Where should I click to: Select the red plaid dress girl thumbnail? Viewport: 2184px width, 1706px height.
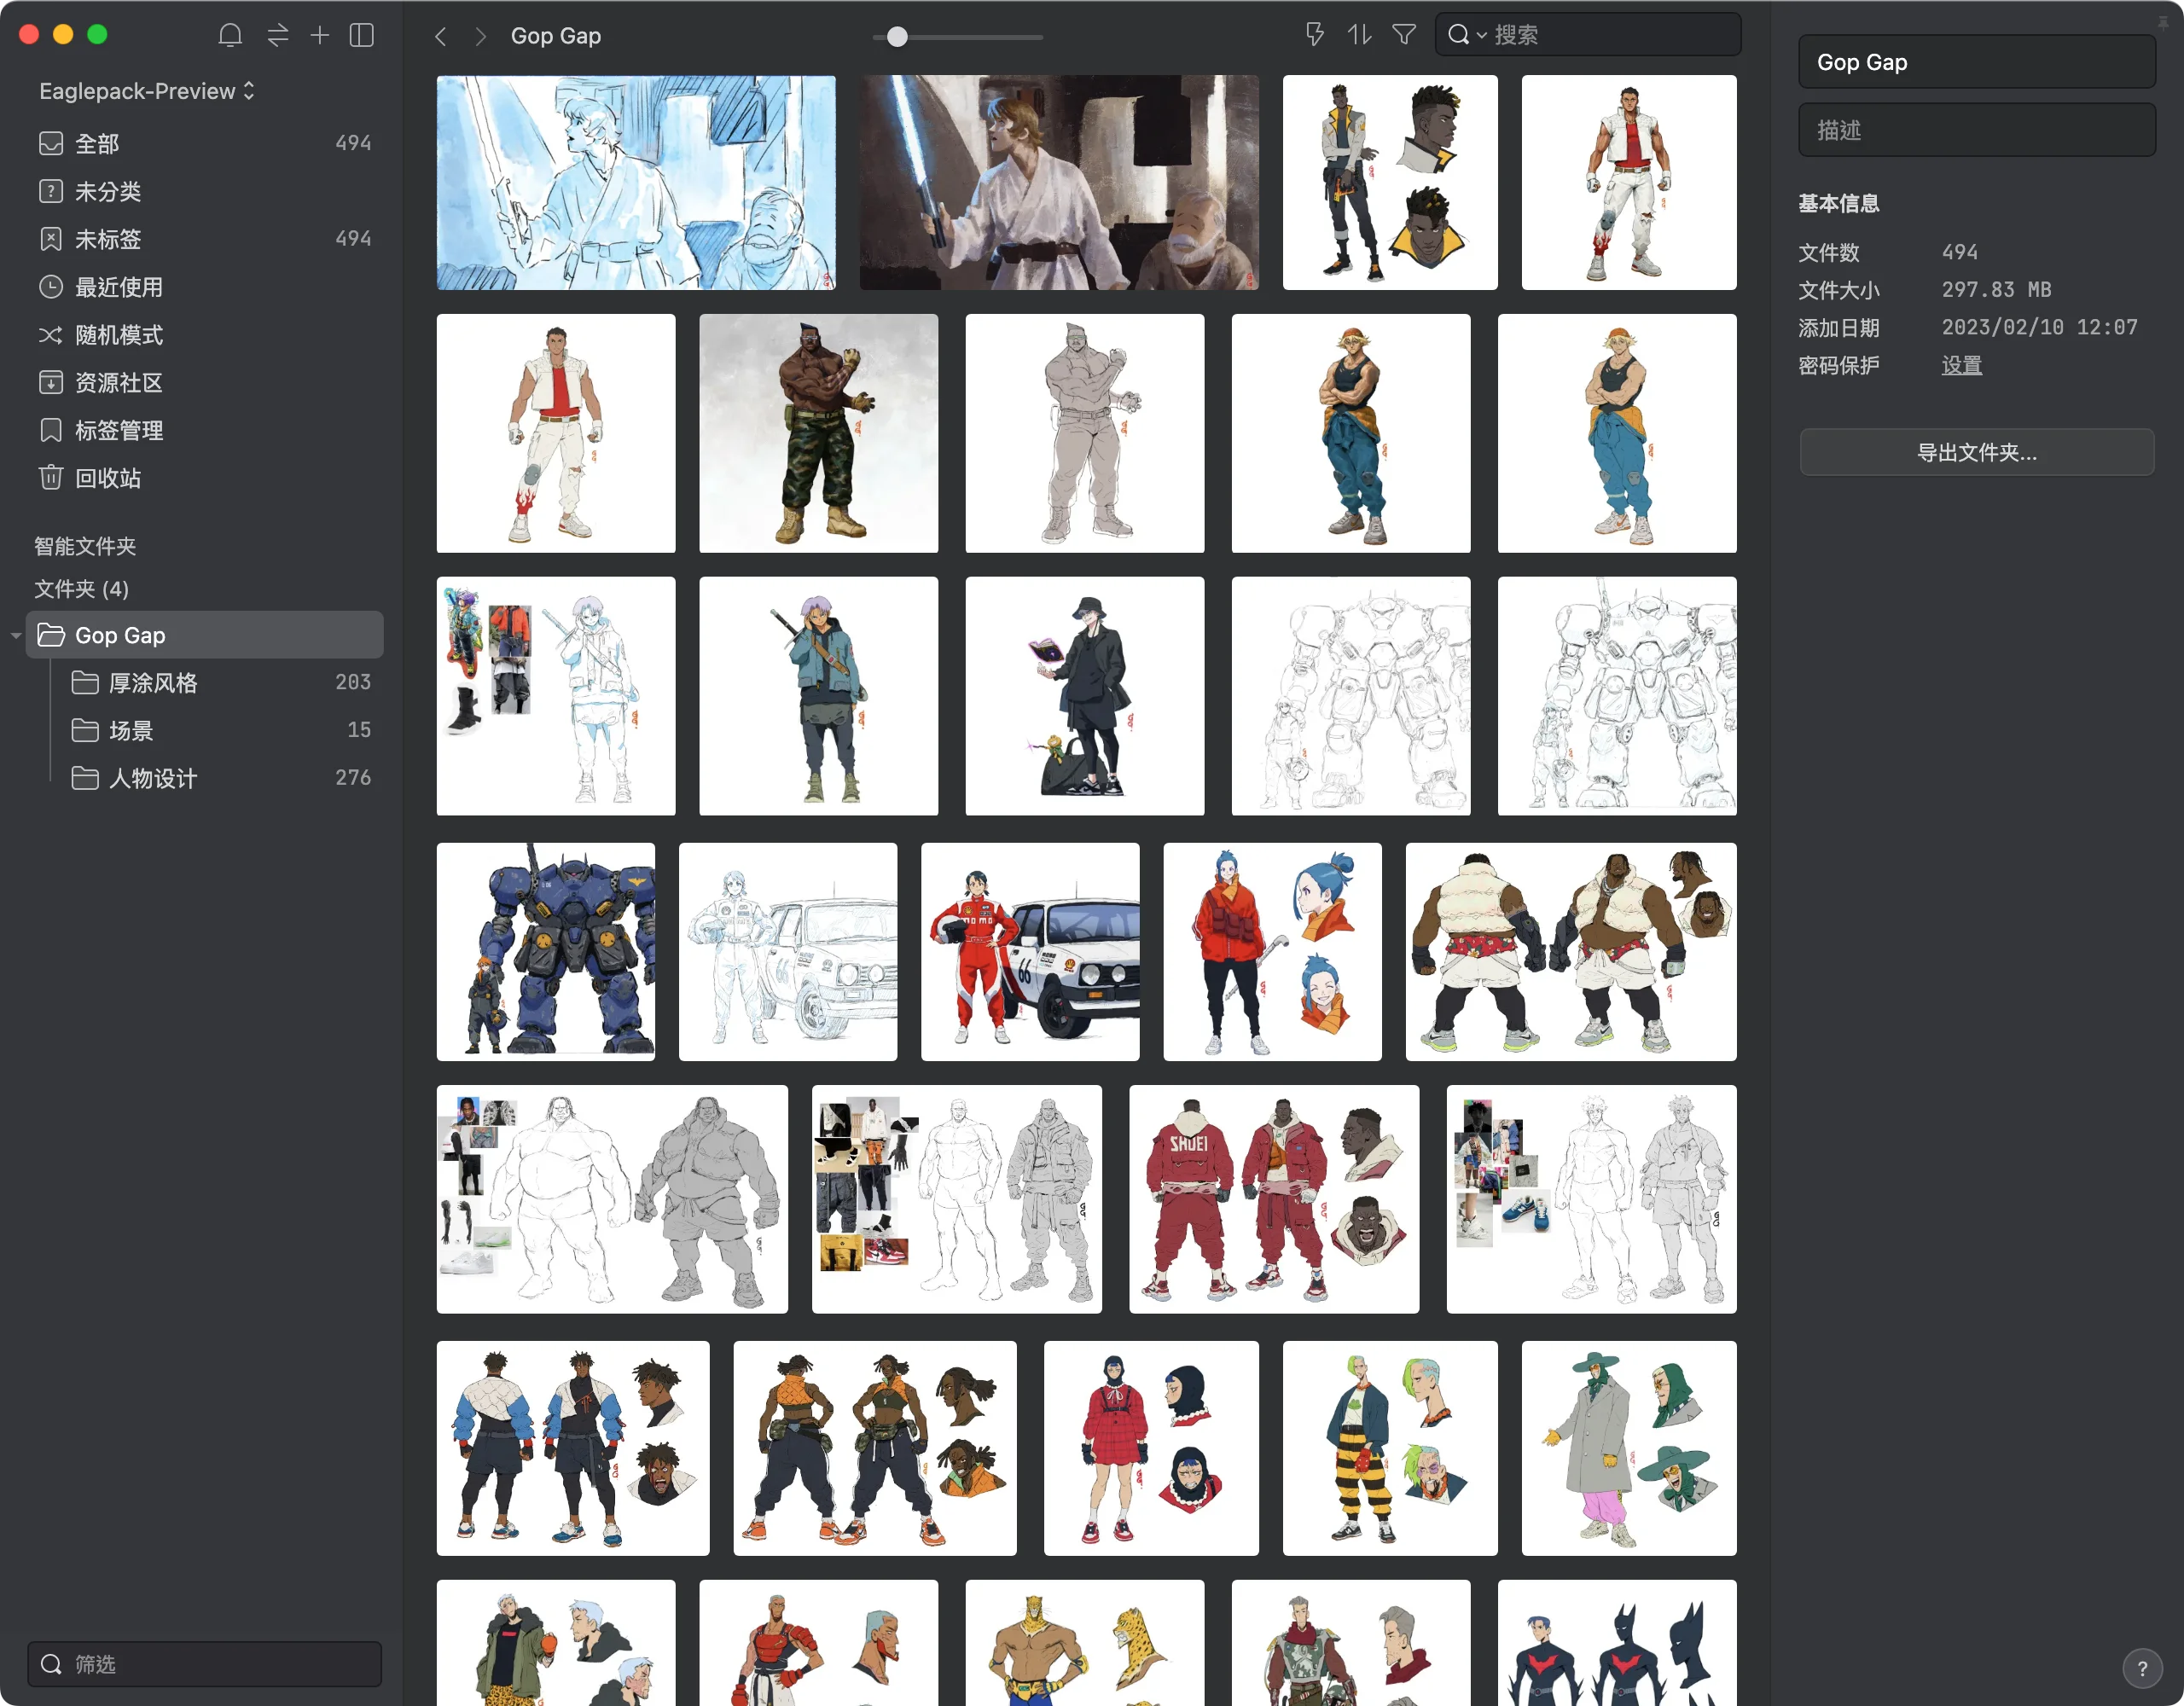pos(1151,1448)
